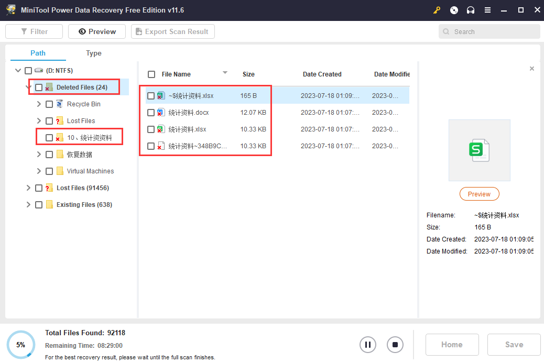The height and width of the screenshot is (363, 544).
Task: Click the MiniTool app logo icon
Action: (x=11, y=10)
